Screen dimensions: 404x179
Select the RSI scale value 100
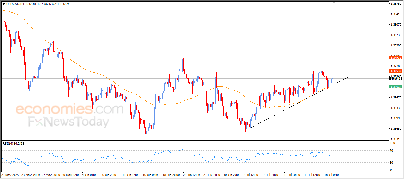click(x=393, y=143)
